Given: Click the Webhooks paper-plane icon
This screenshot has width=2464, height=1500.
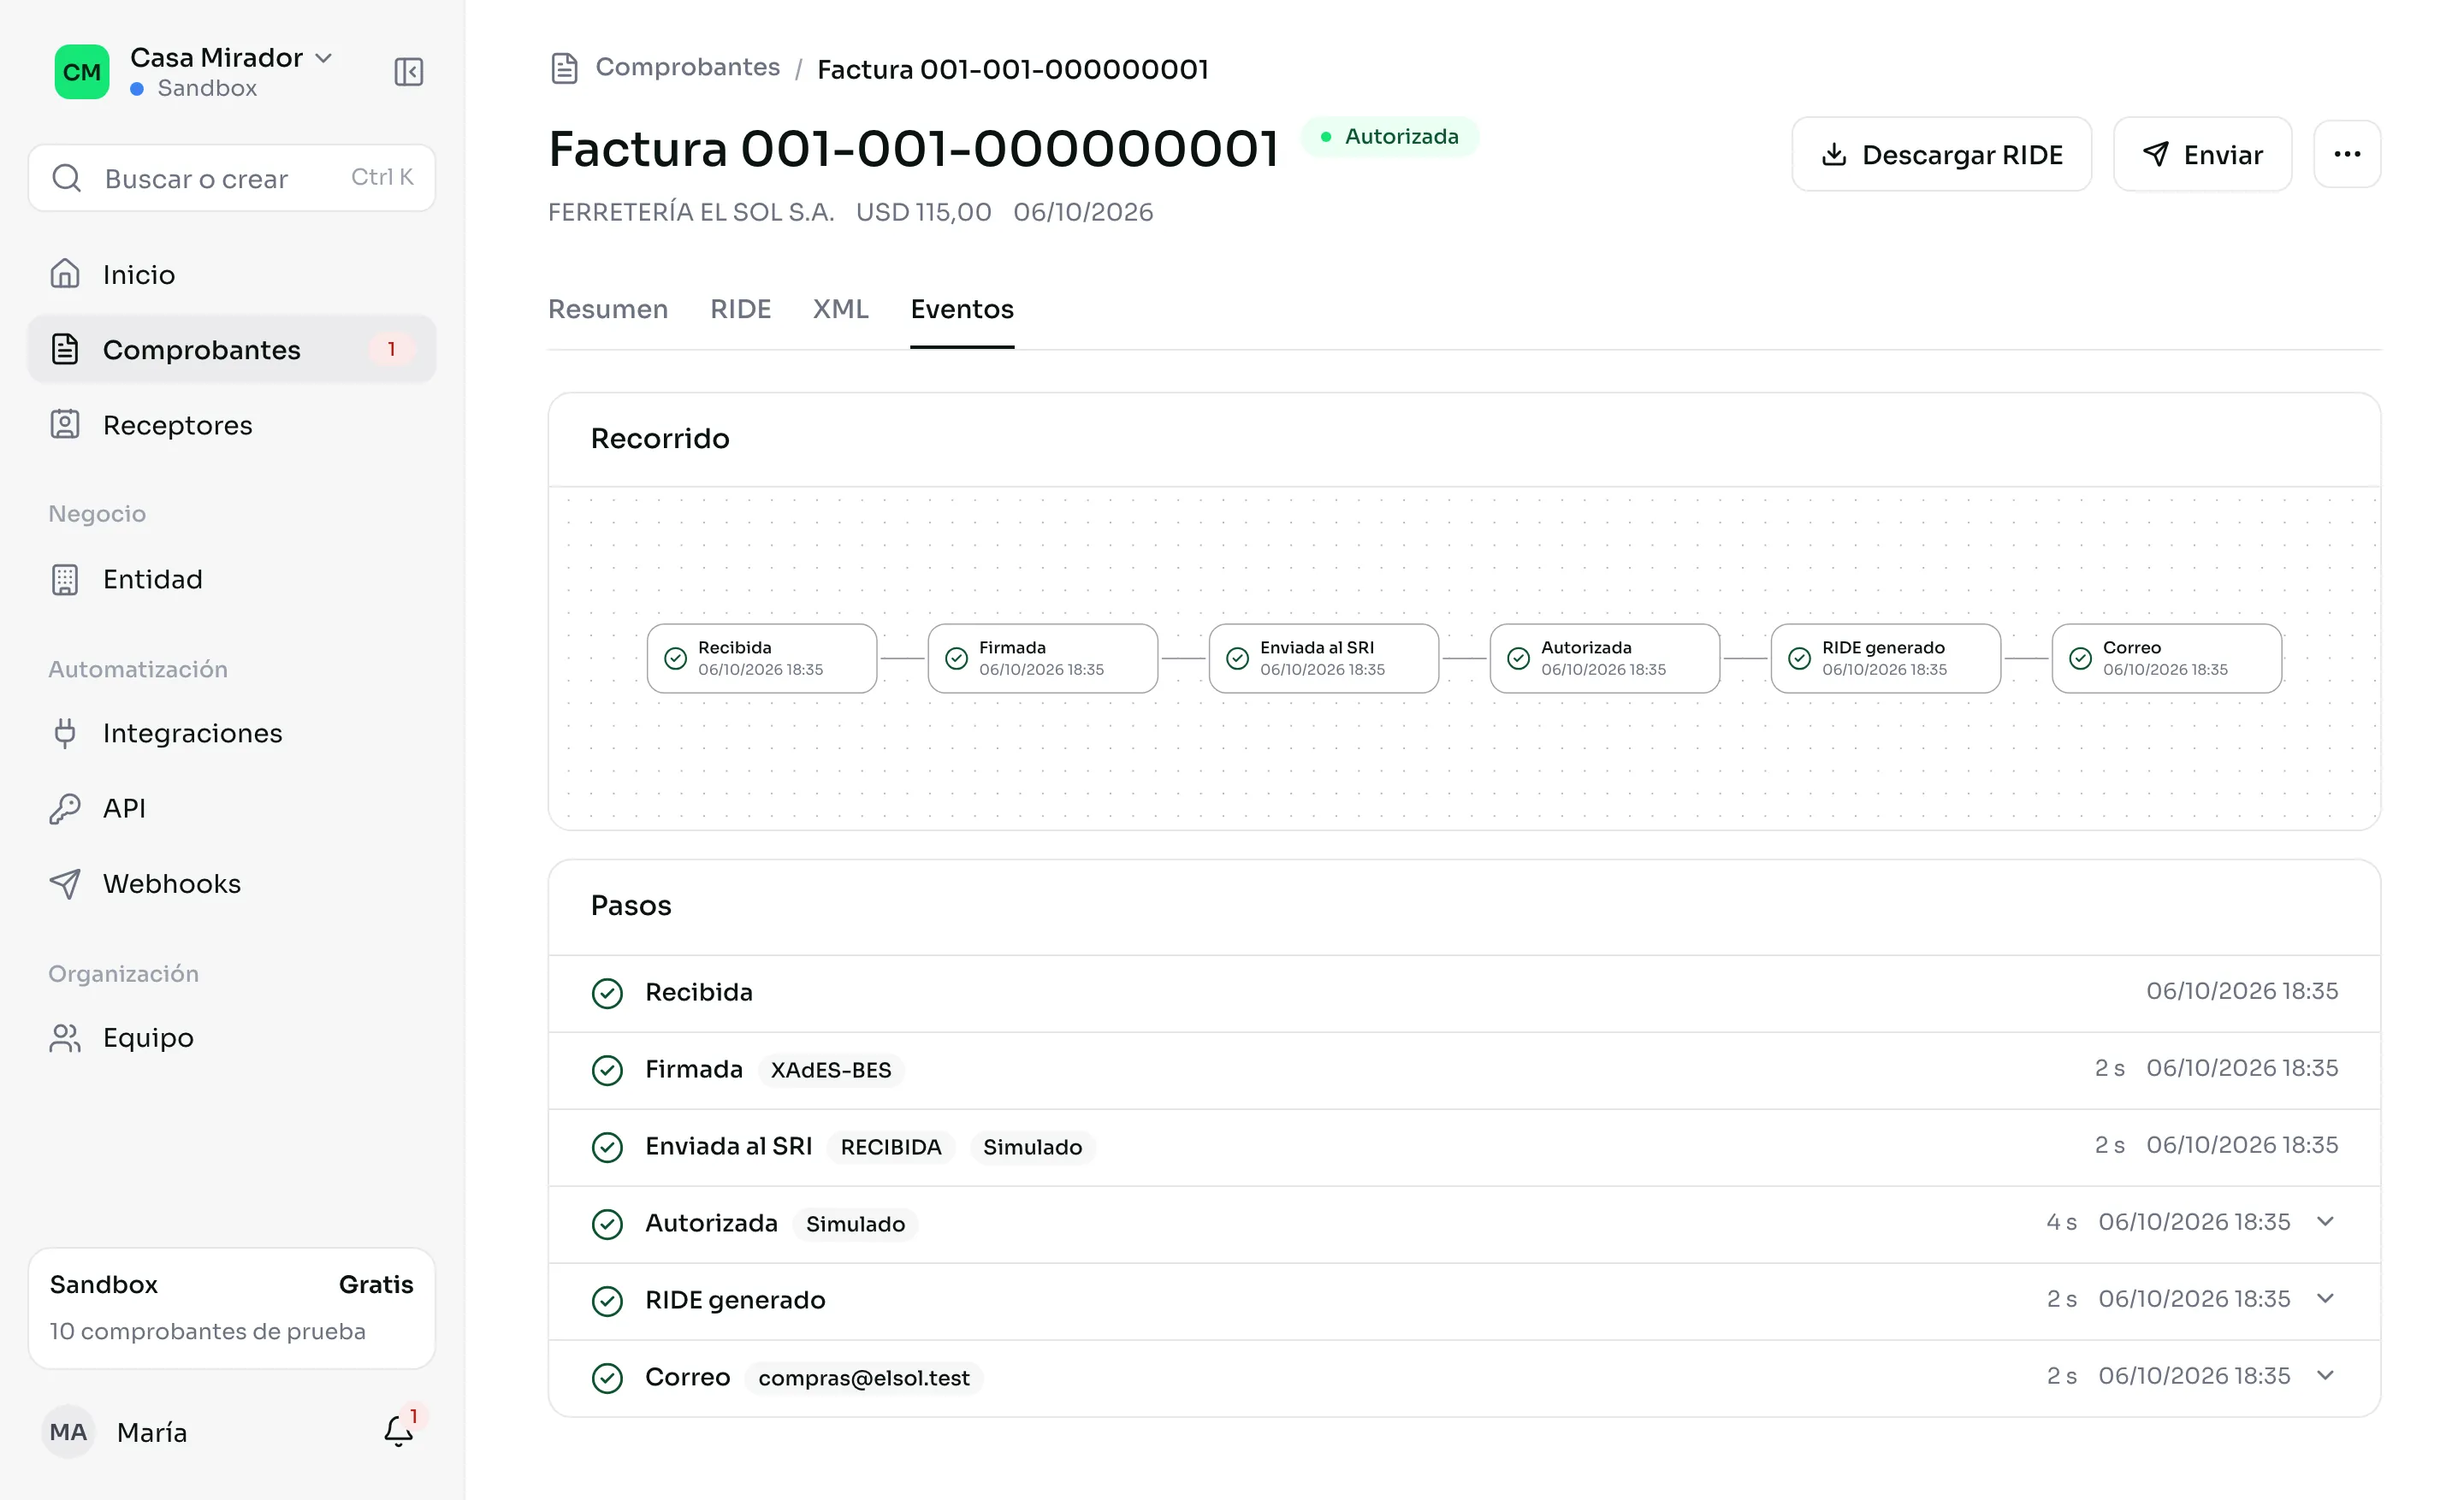Looking at the screenshot, I should pyautogui.click(x=65, y=883).
